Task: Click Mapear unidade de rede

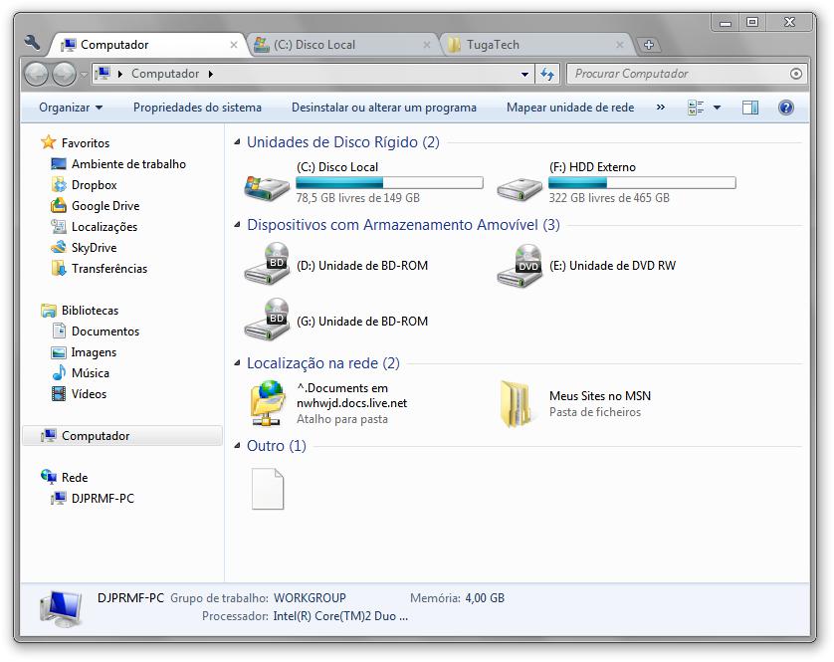Action: pyautogui.click(x=570, y=108)
